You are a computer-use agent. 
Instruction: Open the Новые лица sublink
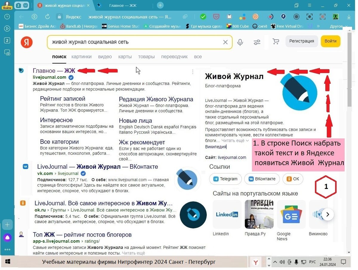(135, 121)
